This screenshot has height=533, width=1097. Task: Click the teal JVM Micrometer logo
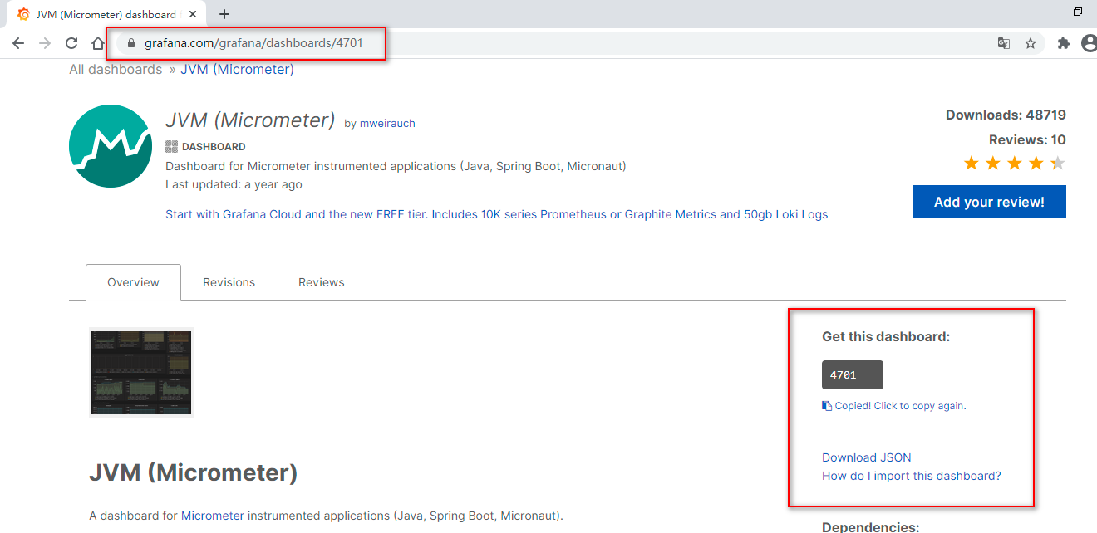point(110,145)
